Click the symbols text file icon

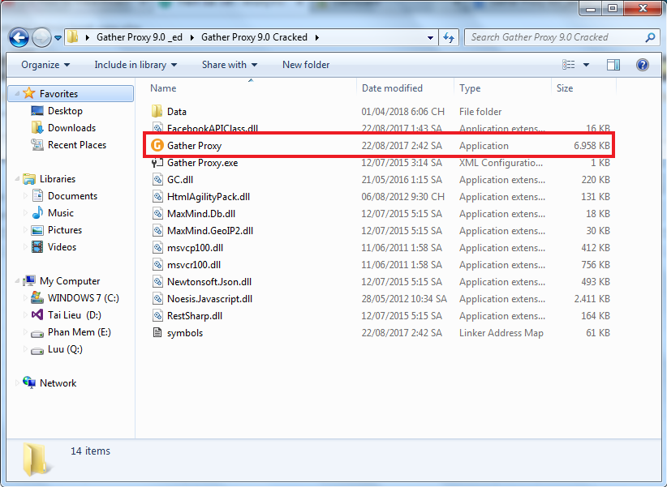point(157,332)
